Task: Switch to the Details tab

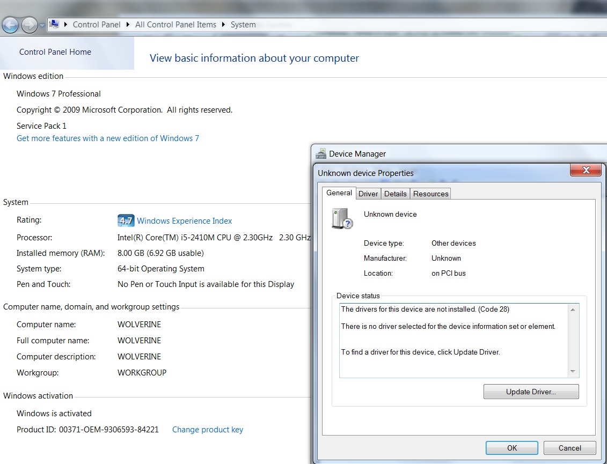Action: (x=395, y=194)
